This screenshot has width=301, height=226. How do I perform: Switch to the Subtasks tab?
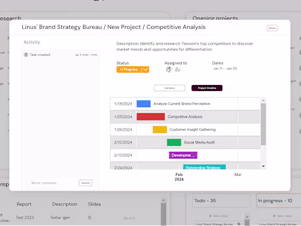(170, 88)
